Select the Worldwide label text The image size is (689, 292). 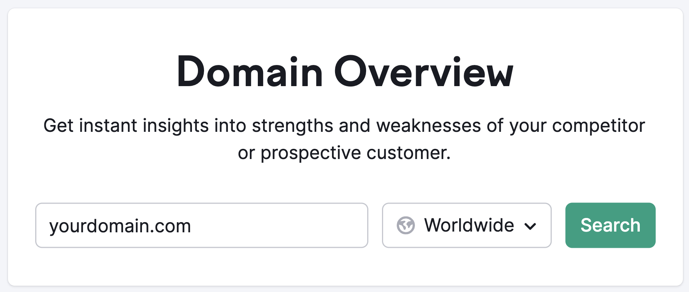coord(469,226)
